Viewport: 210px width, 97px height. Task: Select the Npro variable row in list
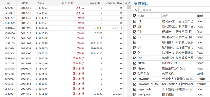(x=171, y=69)
